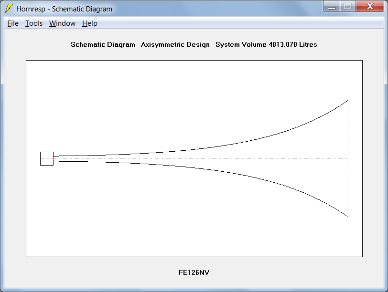Open the Help menu

89,23
